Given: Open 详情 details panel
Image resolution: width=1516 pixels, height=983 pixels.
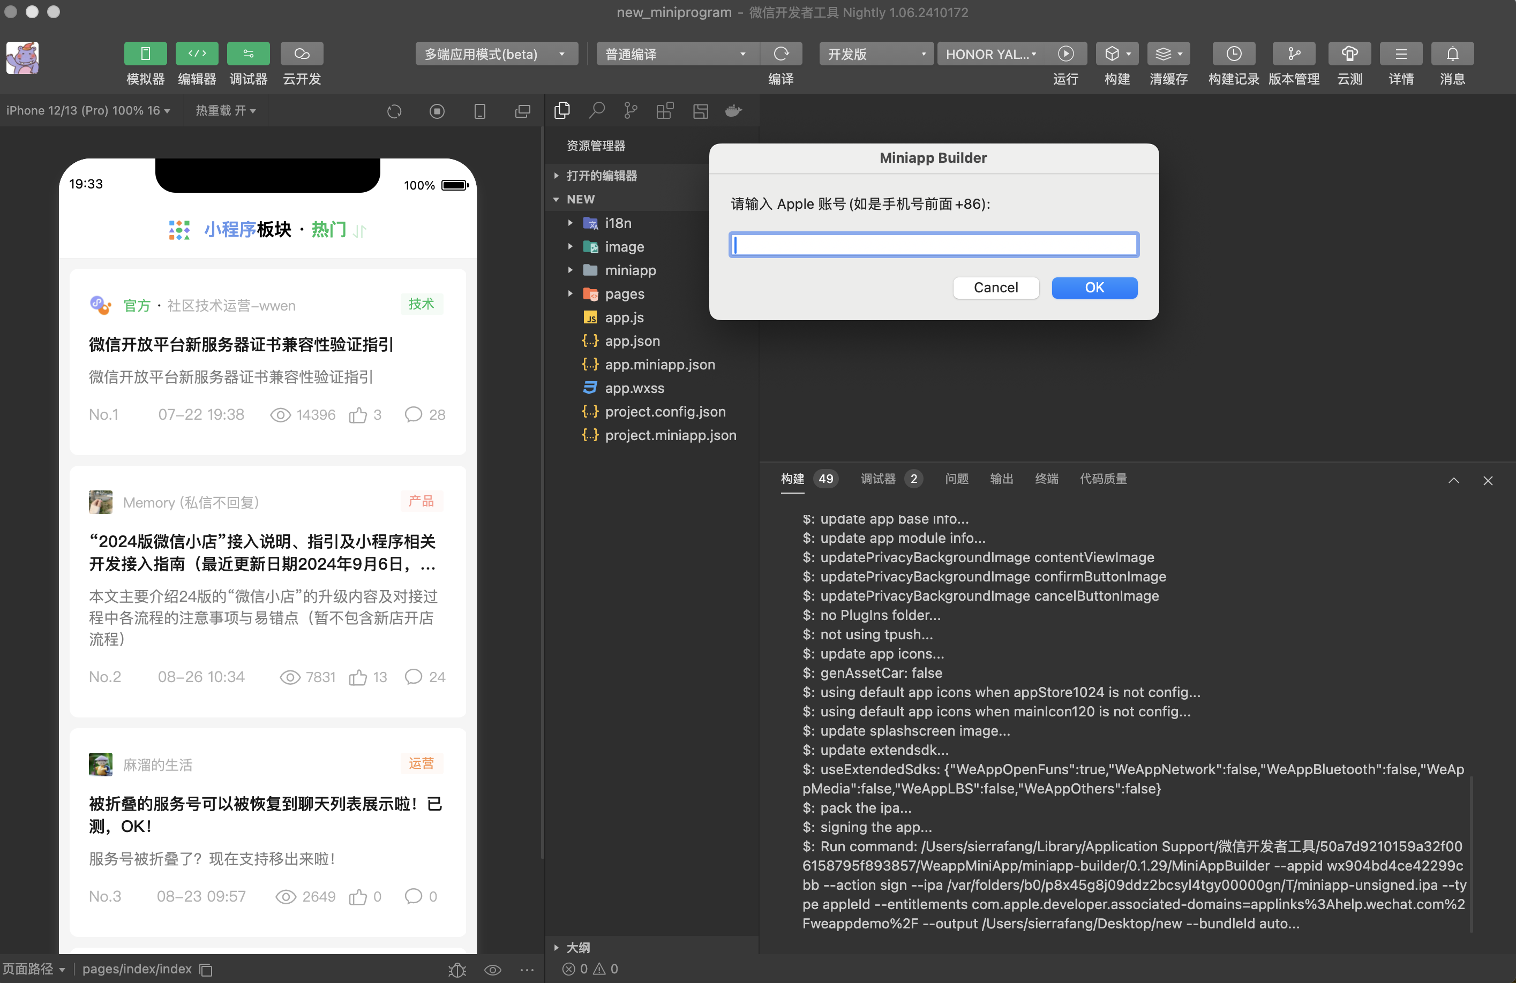Looking at the screenshot, I should (x=1401, y=54).
